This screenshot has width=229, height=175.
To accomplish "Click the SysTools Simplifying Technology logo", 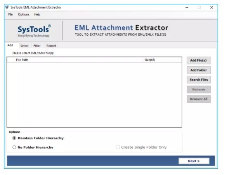I will [x=34, y=31].
